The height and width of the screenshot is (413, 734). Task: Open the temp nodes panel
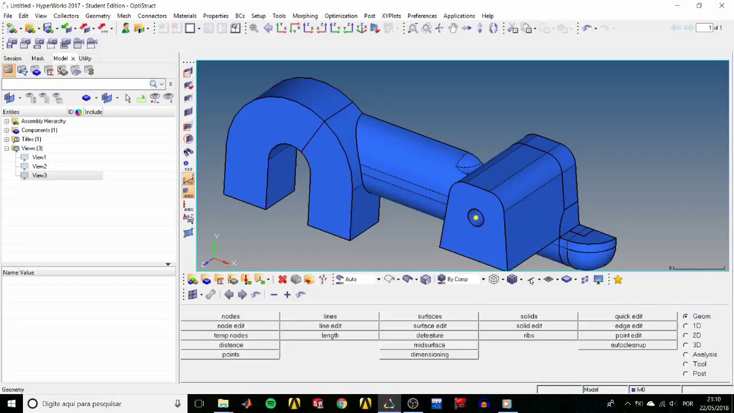pyautogui.click(x=231, y=336)
